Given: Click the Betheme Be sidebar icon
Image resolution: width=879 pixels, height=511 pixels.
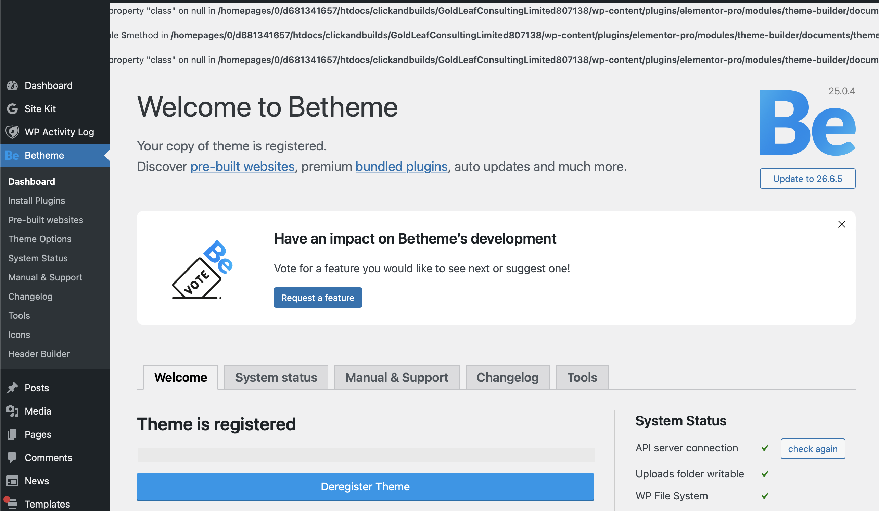Looking at the screenshot, I should [x=12, y=156].
